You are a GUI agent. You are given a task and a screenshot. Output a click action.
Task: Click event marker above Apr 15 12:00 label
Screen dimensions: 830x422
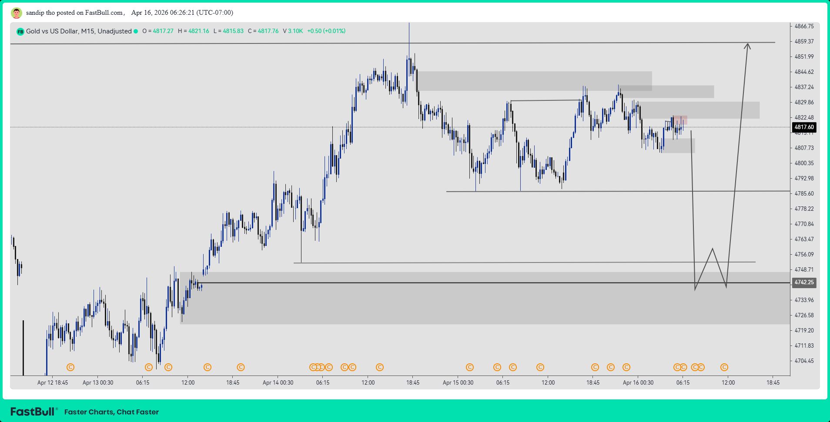pos(540,367)
